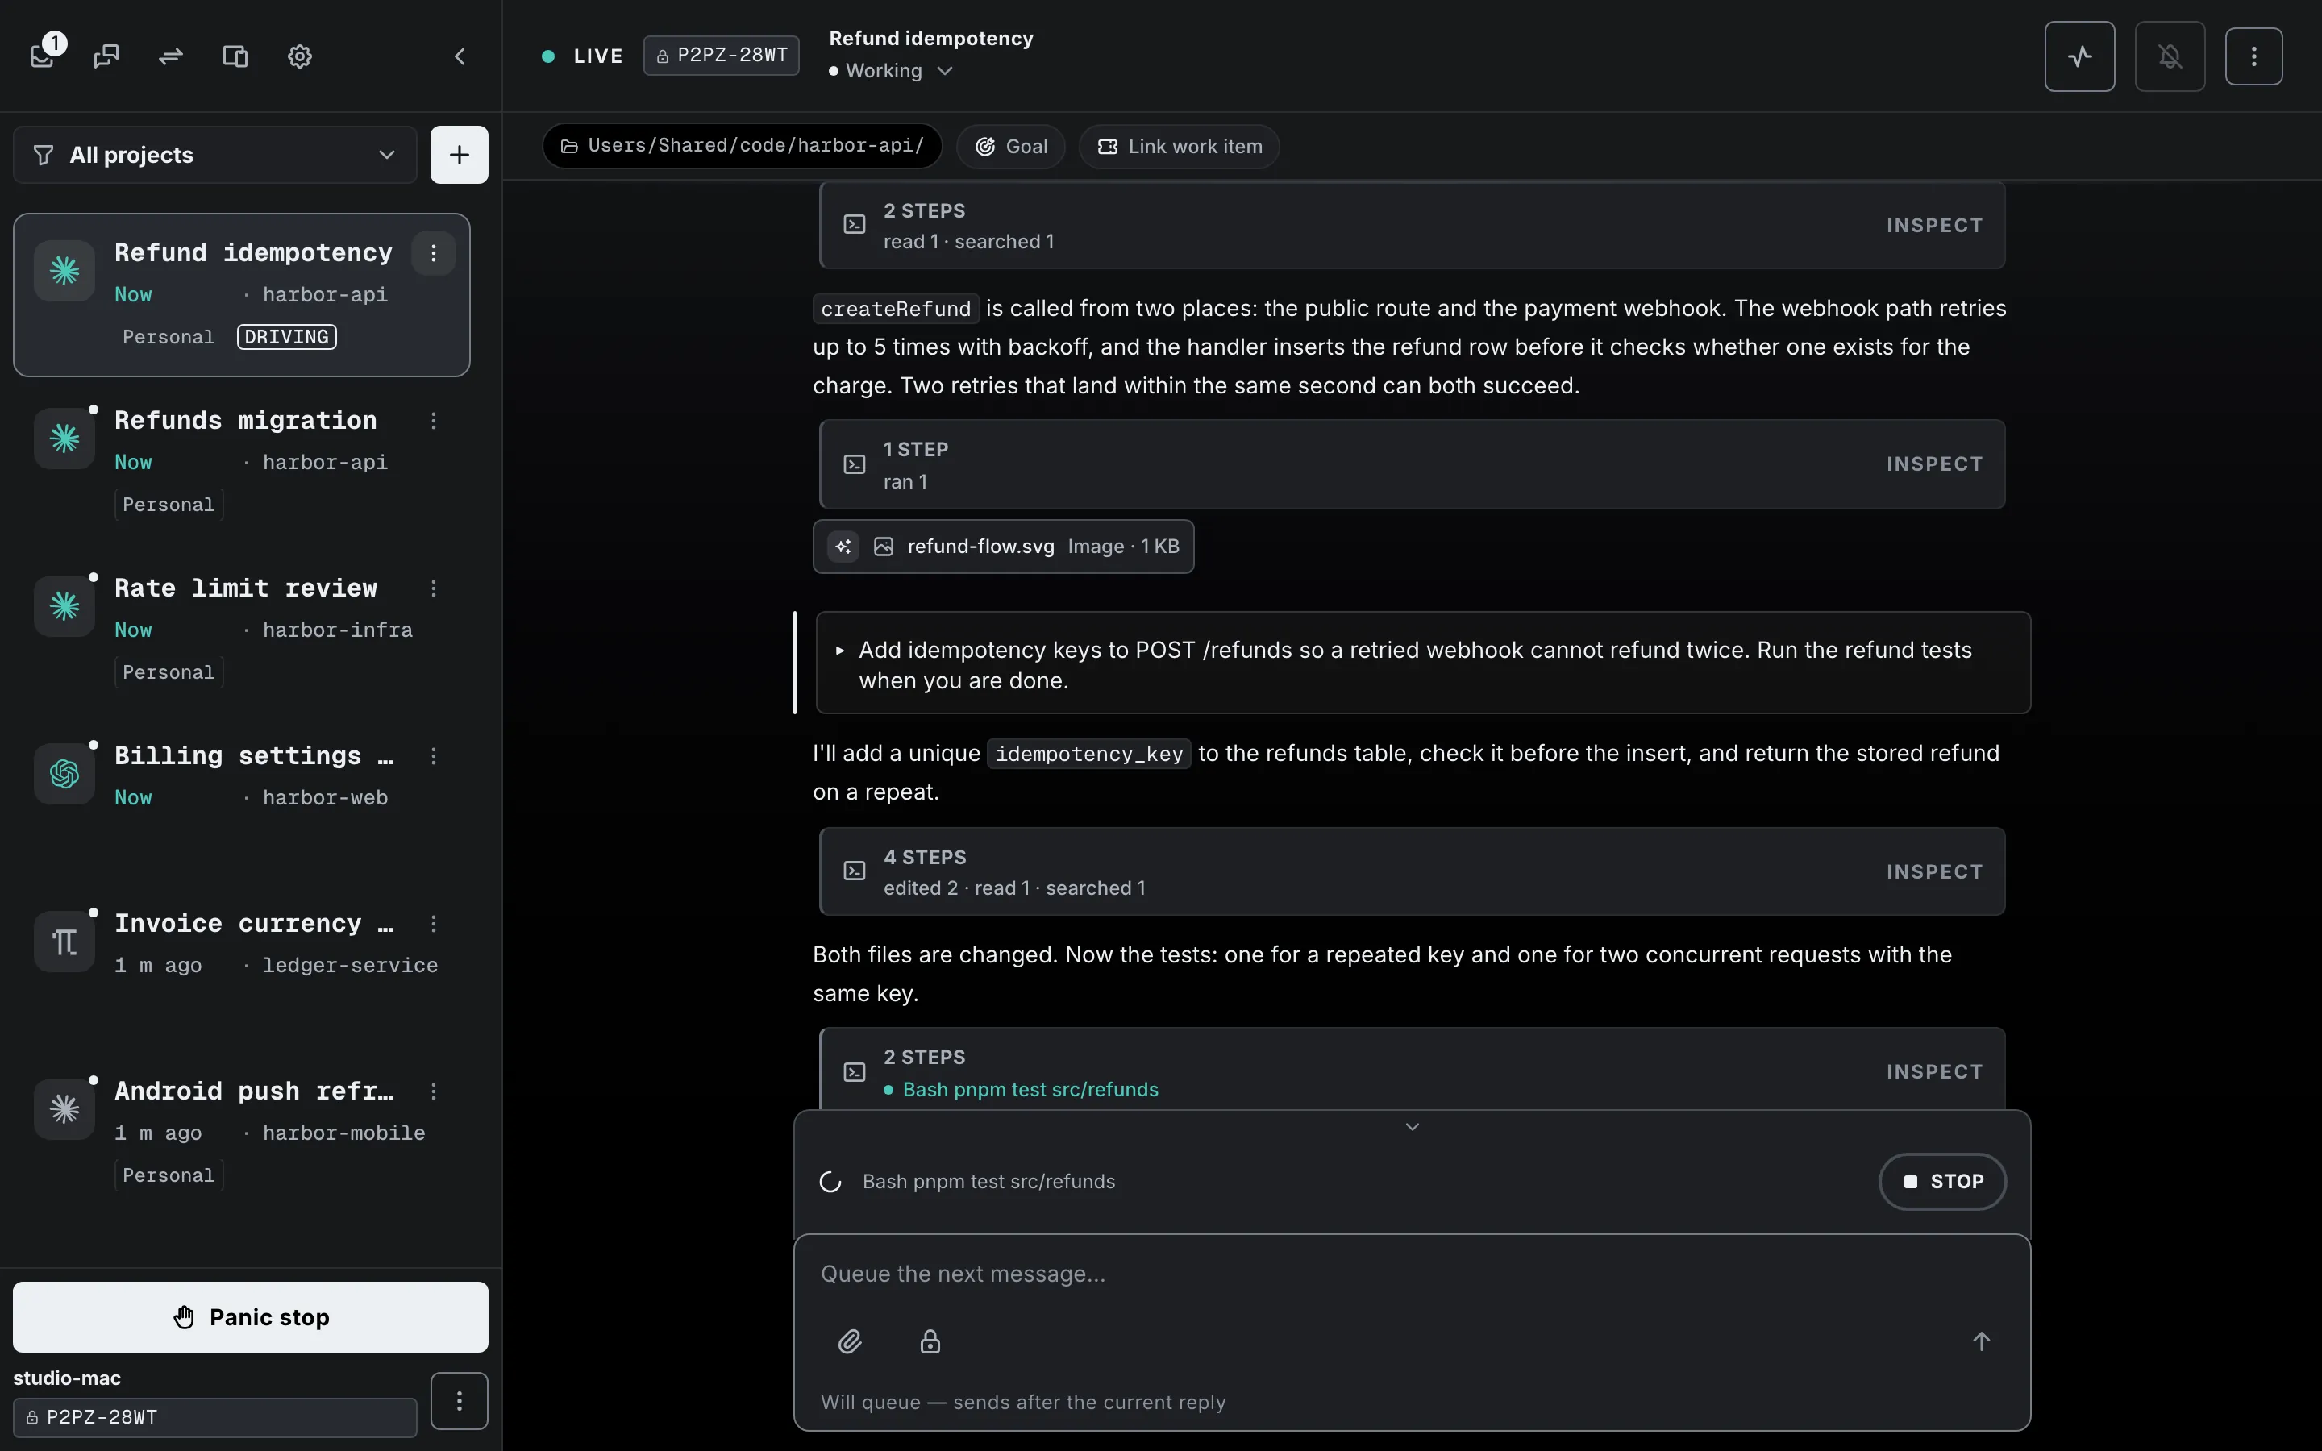Open the harbor-api folder path chip

point(742,146)
